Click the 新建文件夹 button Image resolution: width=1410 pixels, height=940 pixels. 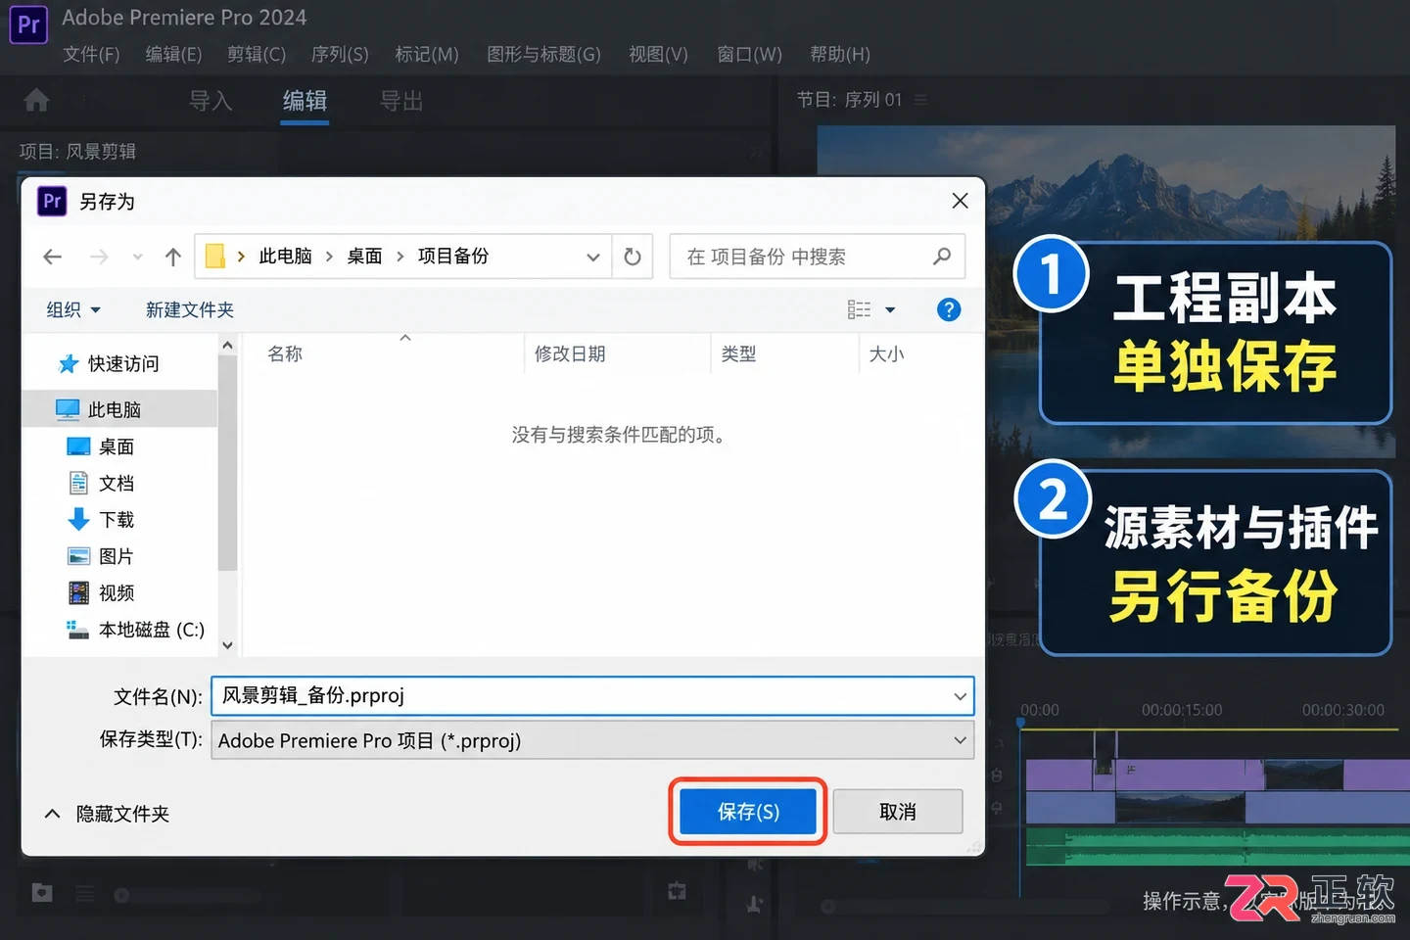190,309
